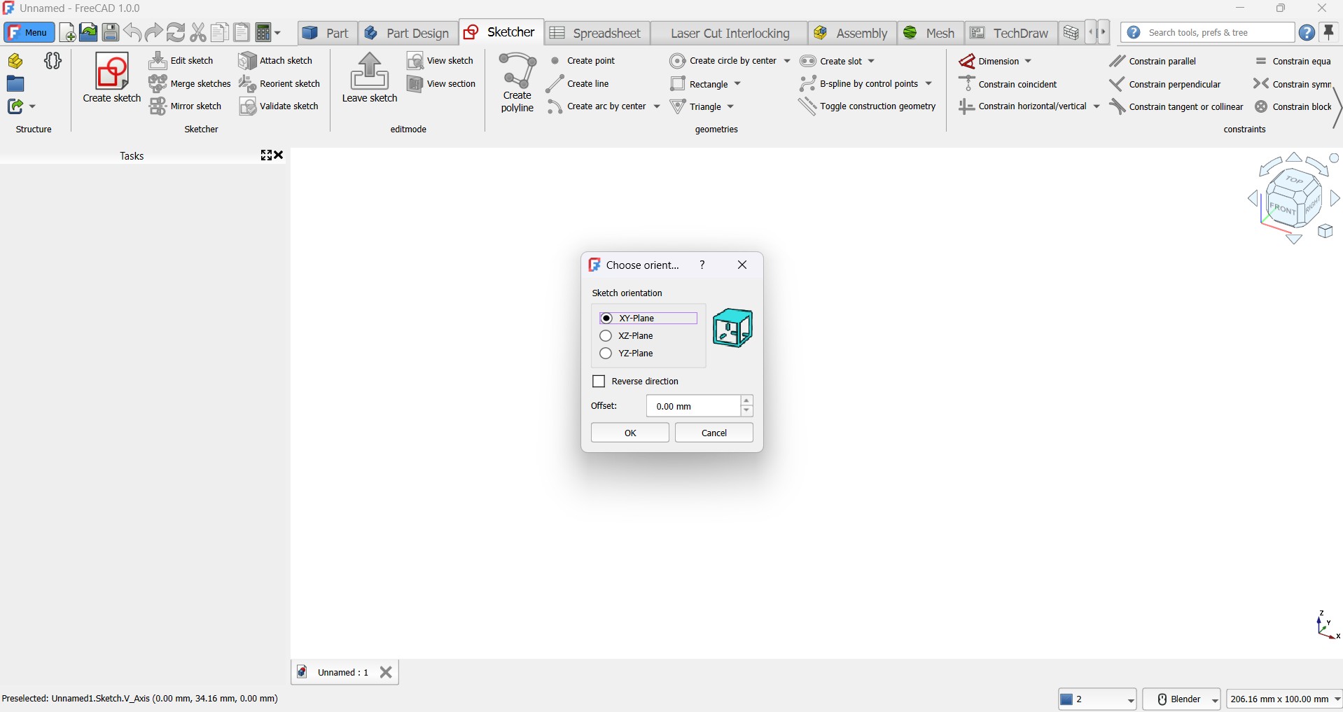Image resolution: width=1343 pixels, height=712 pixels.
Task: Create a new document icon
Action: coord(67,32)
